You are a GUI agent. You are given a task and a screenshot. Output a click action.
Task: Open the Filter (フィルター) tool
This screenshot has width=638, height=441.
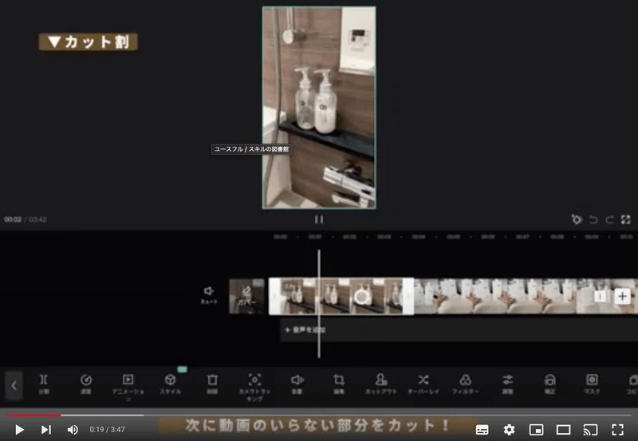pyautogui.click(x=465, y=384)
